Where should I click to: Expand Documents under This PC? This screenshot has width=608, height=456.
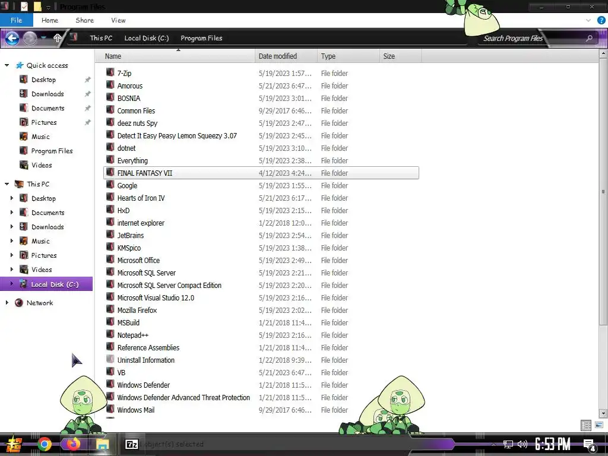pos(12,213)
